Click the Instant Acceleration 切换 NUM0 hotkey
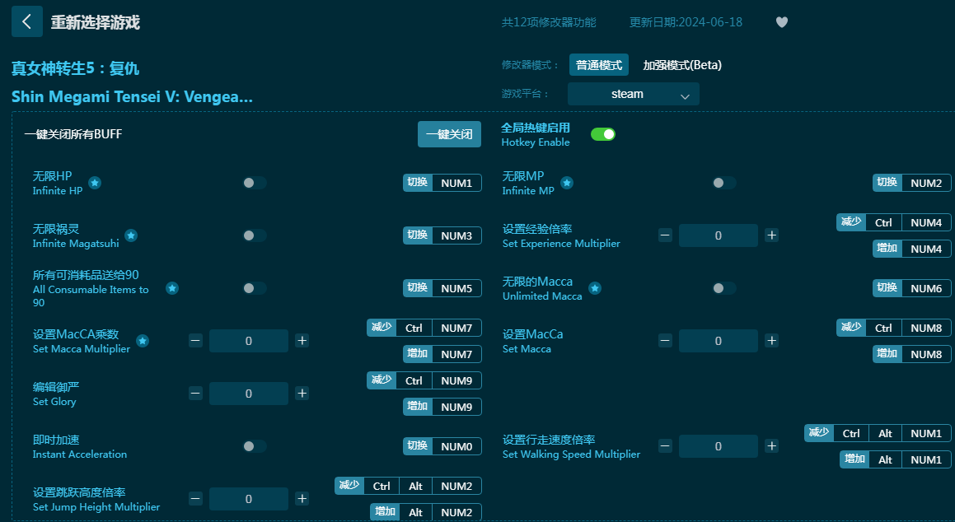This screenshot has width=955, height=522. pyautogui.click(x=442, y=446)
